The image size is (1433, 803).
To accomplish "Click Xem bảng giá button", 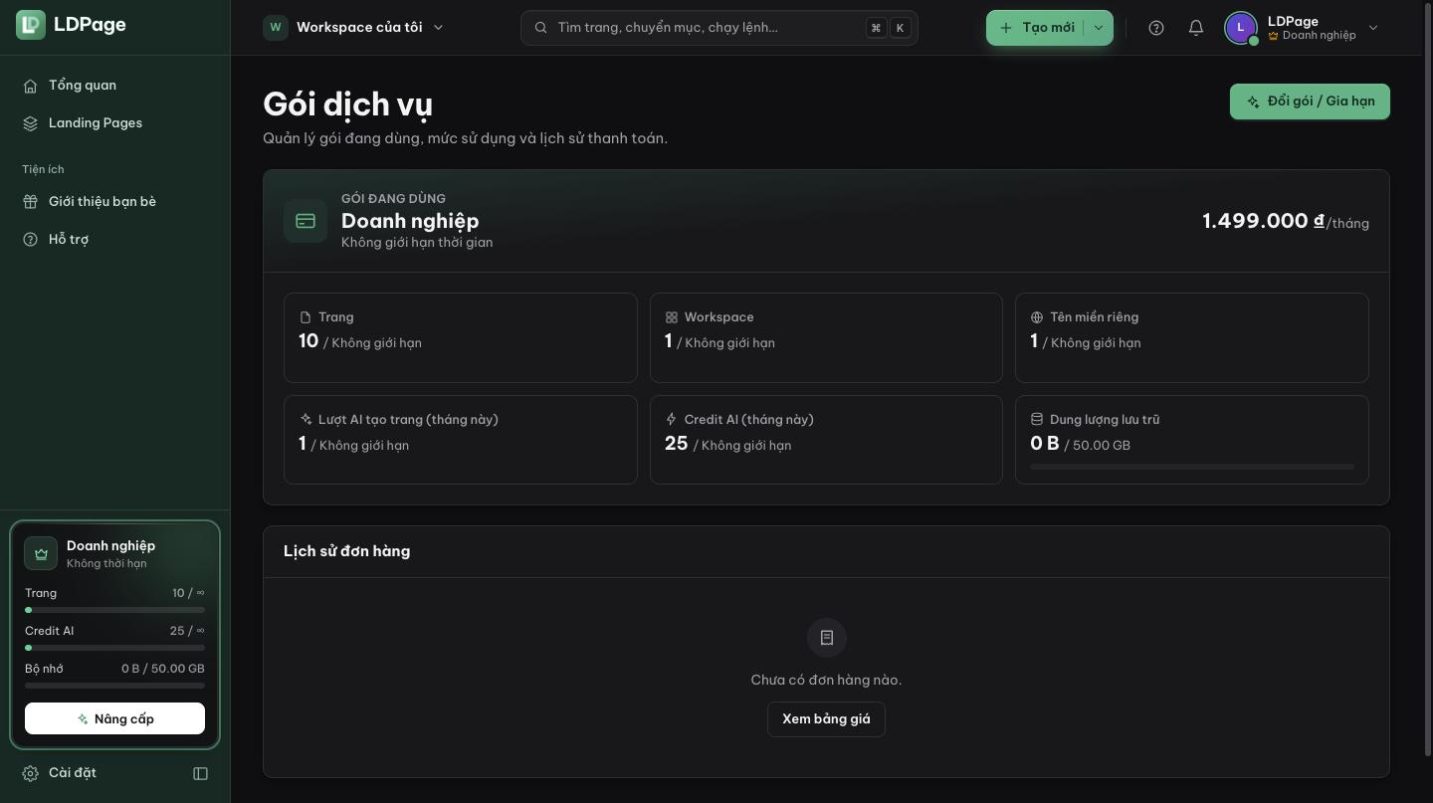I will coord(826,719).
